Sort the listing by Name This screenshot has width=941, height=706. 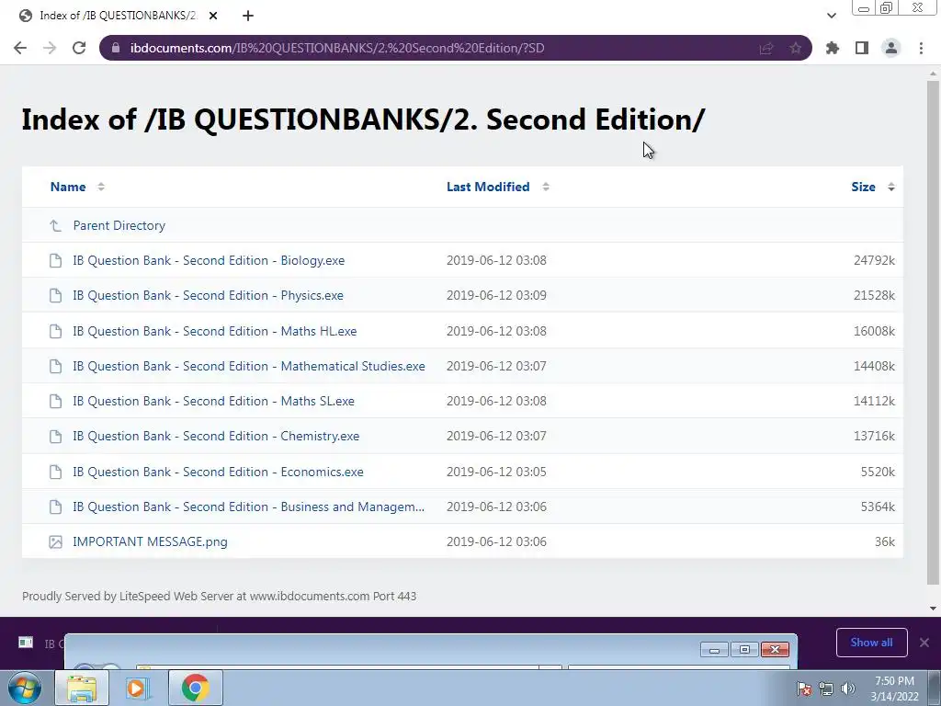[x=68, y=187]
